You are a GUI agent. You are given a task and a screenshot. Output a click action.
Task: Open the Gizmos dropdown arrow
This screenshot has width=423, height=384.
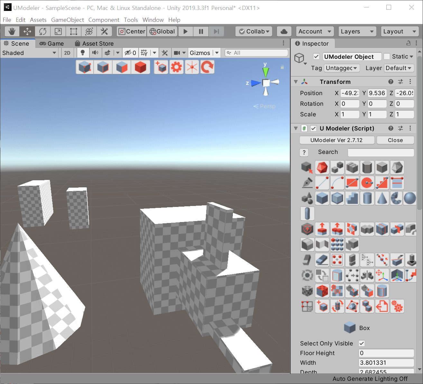[x=217, y=53]
